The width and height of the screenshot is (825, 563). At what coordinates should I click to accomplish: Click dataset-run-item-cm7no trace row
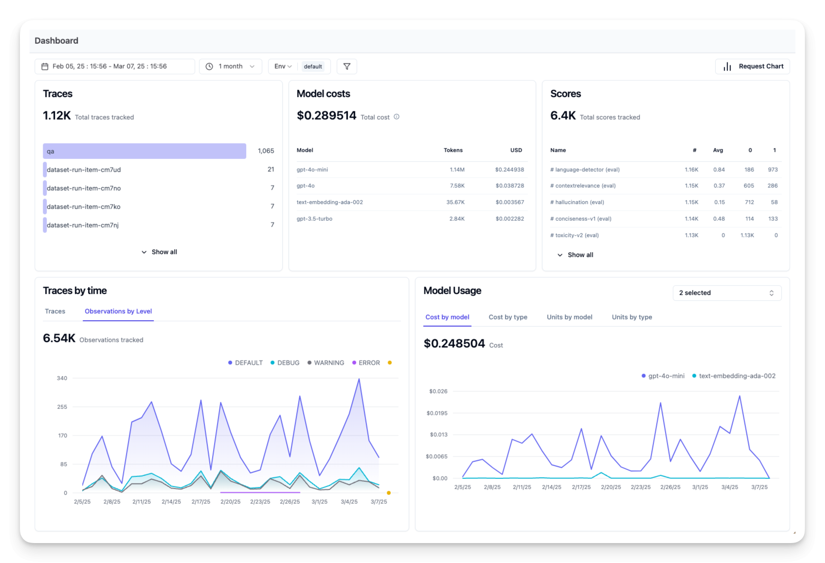click(159, 188)
